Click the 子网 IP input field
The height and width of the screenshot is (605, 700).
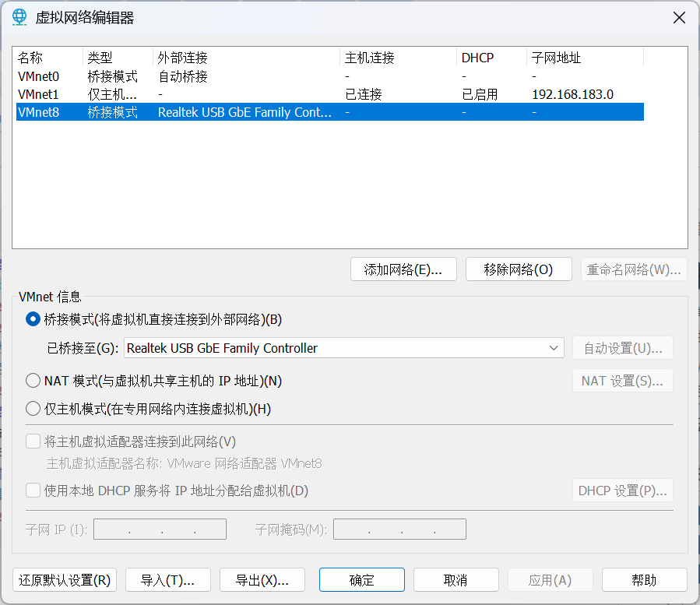(x=160, y=529)
